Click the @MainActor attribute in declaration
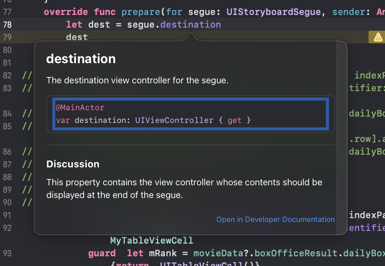 click(x=80, y=108)
